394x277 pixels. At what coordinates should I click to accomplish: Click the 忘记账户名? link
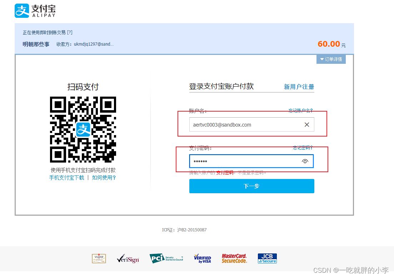(x=300, y=110)
